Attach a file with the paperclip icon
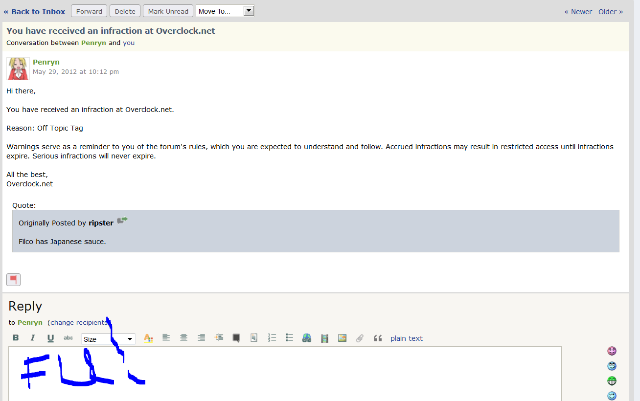640x401 pixels. click(360, 337)
